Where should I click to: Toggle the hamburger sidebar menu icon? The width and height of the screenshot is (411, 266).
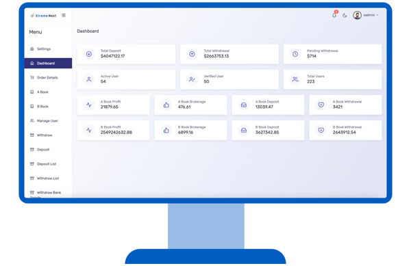coord(64,16)
